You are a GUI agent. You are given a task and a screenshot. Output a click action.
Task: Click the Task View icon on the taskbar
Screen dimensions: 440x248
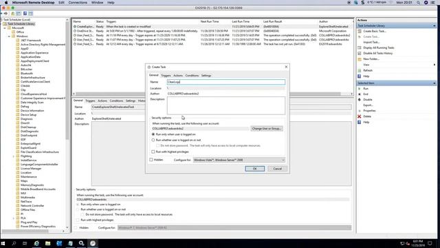tap(25, 243)
